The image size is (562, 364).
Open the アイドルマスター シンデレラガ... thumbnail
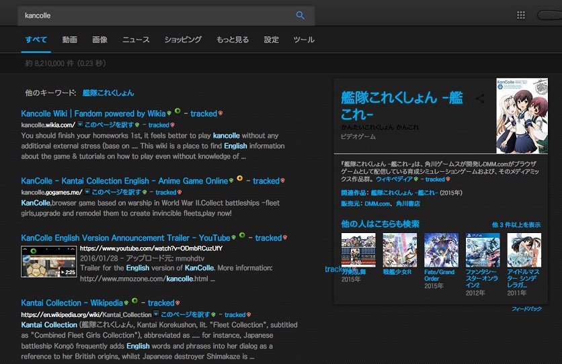(524, 251)
